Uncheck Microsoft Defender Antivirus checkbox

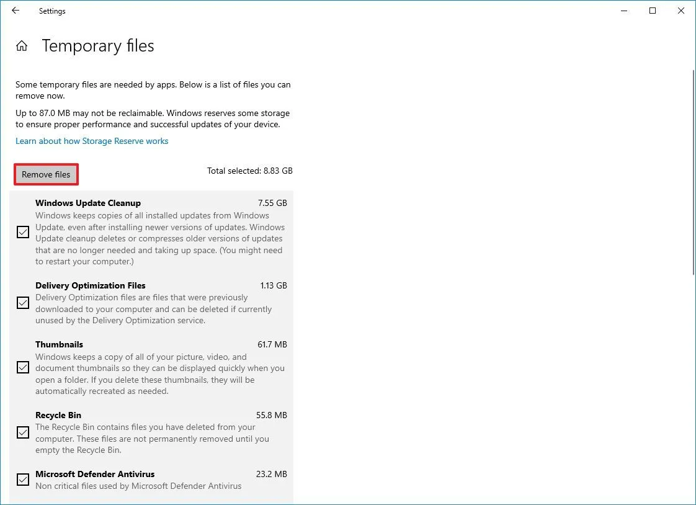coord(23,480)
